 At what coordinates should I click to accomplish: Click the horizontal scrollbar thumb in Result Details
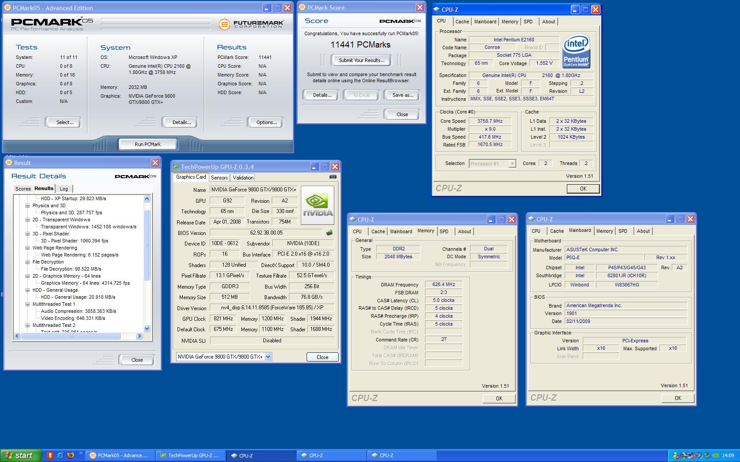71,336
